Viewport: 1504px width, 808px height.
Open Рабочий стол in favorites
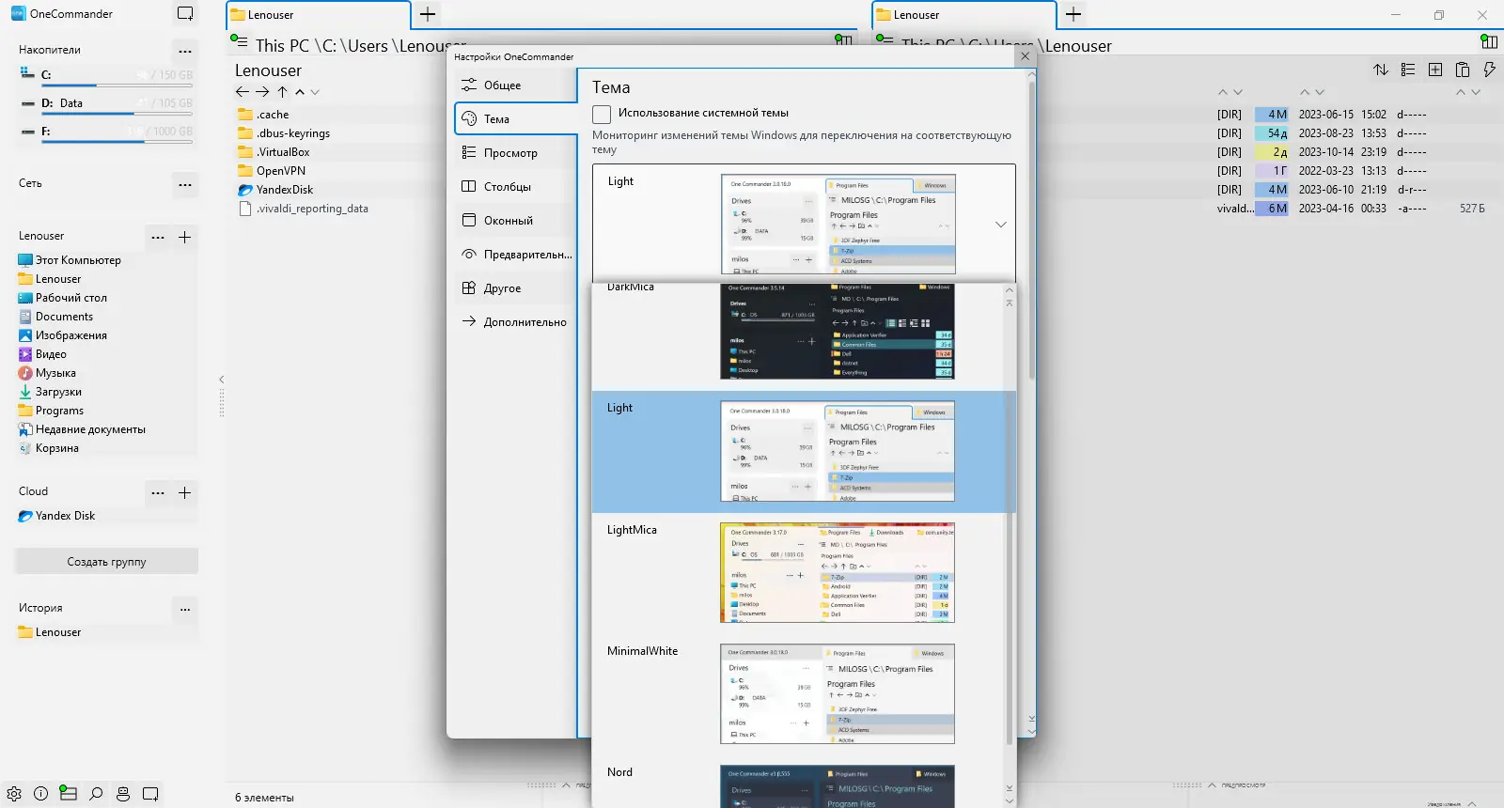62,298
